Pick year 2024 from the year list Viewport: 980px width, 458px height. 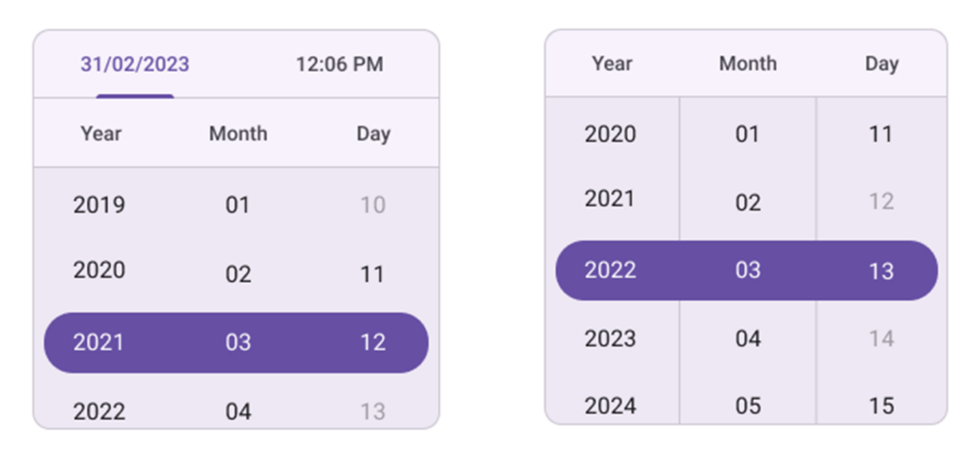(x=611, y=405)
